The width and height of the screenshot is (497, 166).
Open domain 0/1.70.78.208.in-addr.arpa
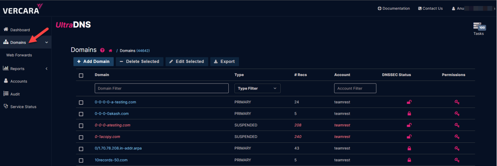(118, 148)
